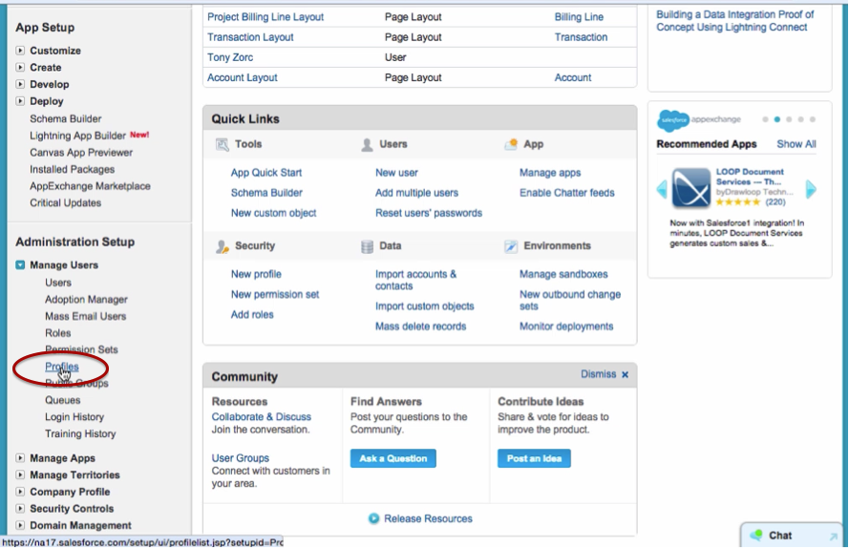This screenshot has width=849, height=548.
Task: Open the Tony Zorc recent item
Action: 230,57
